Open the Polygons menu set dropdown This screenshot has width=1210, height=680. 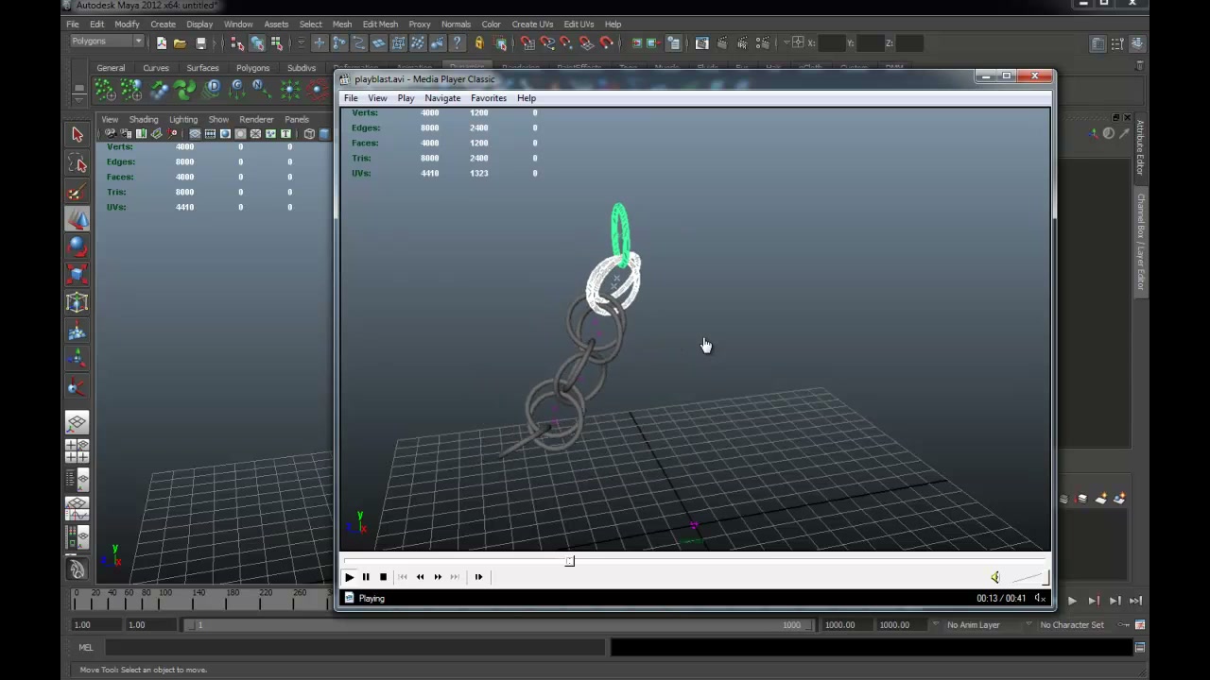(x=106, y=42)
